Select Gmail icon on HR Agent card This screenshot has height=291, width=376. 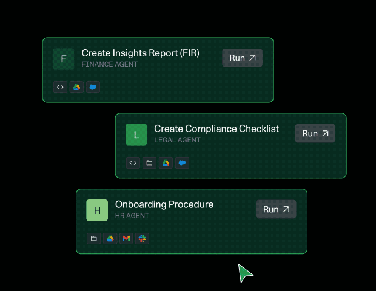[126, 238]
